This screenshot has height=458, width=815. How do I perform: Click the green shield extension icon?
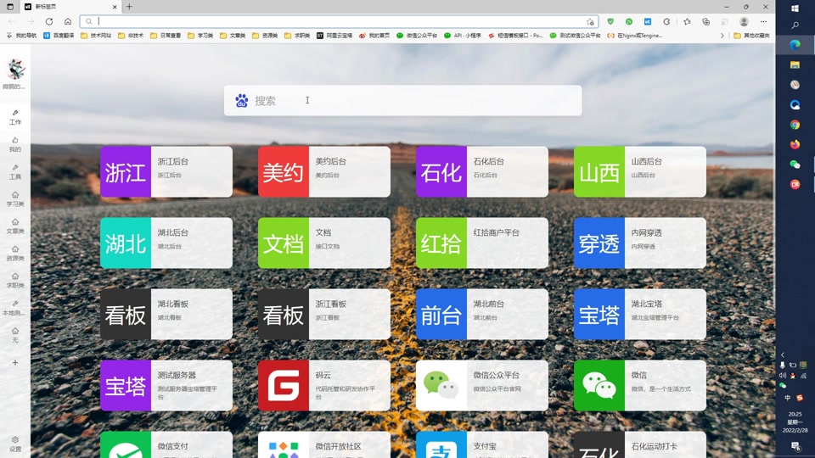point(610,21)
